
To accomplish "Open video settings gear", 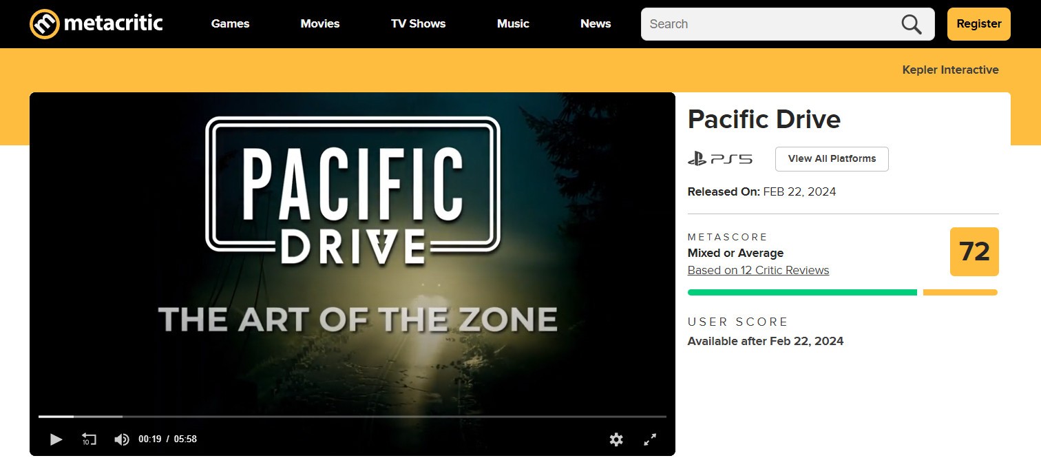I will (x=616, y=439).
